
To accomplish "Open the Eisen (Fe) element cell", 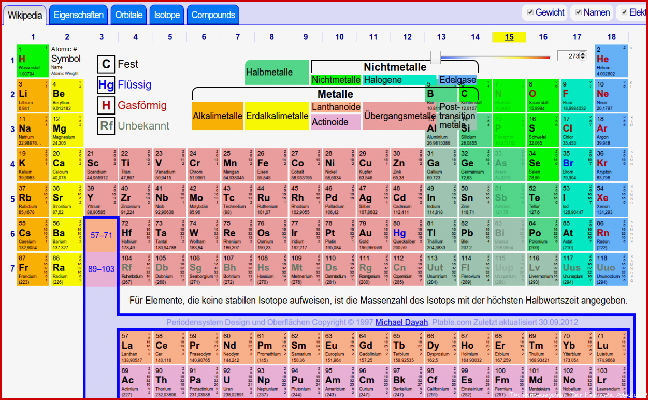I will point(271,165).
